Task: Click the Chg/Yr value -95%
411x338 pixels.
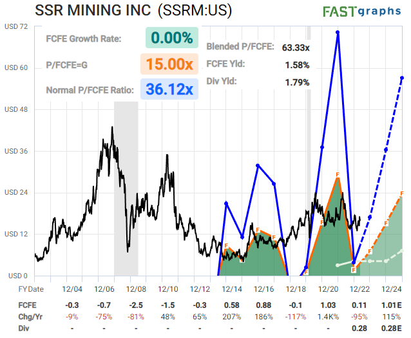Action: point(359,317)
